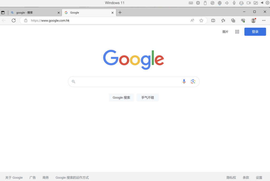Mute sound via VM speaker icon
270x181 pixels.
pos(227,3)
